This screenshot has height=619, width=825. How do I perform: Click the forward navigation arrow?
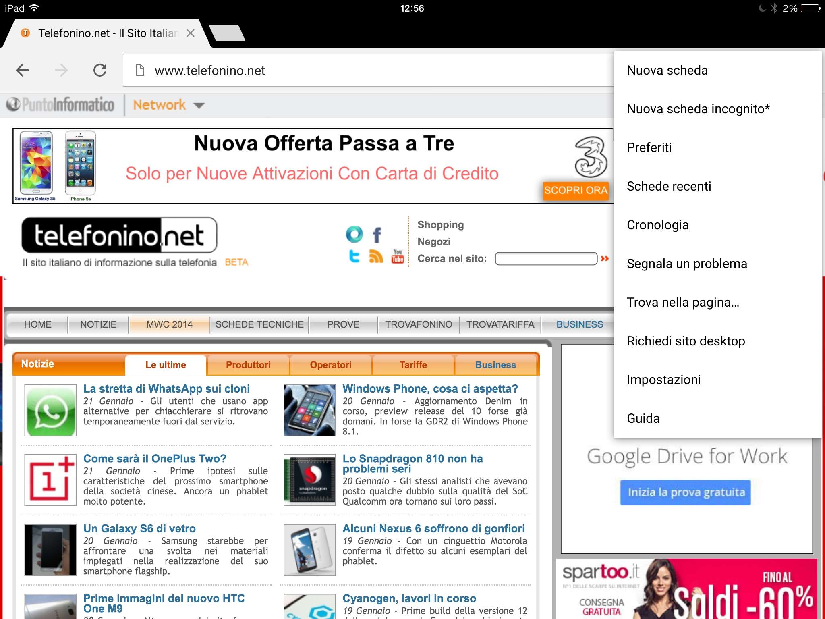click(61, 71)
